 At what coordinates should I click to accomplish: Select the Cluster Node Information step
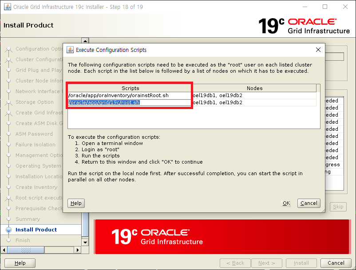coord(39,81)
